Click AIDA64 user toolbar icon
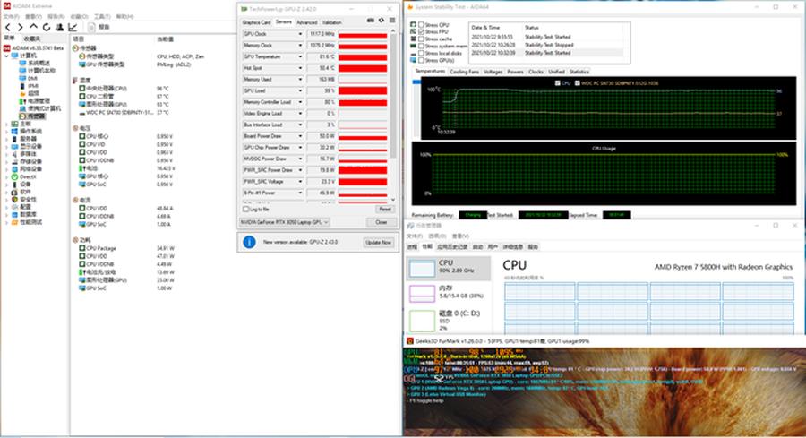806x438 pixels. coord(60,27)
